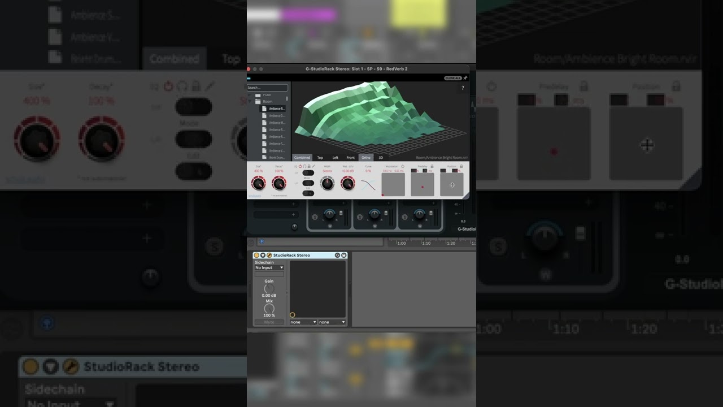
Task: Click the blue circular icon above device
Action: click(x=262, y=241)
